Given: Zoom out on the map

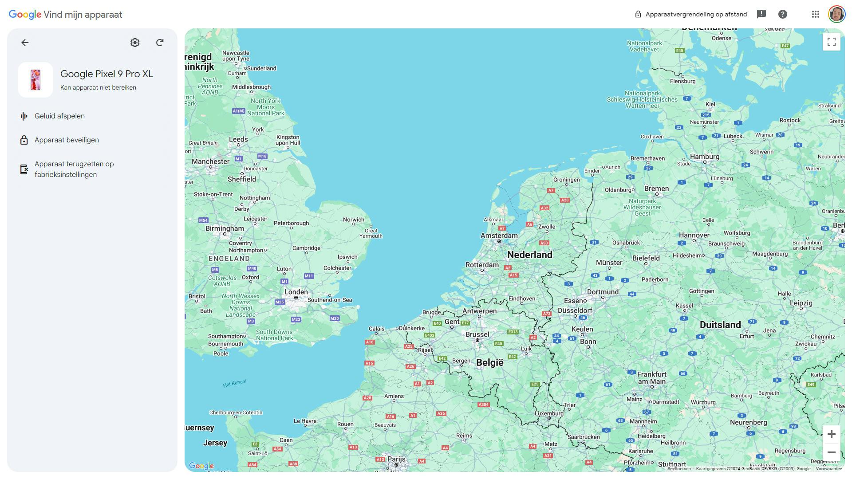Looking at the screenshot, I should click(x=831, y=452).
